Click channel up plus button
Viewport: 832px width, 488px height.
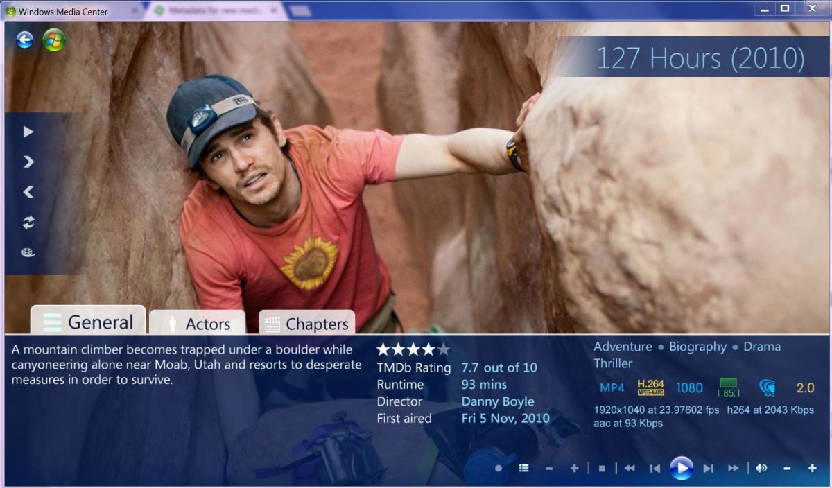pyautogui.click(x=574, y=469)
